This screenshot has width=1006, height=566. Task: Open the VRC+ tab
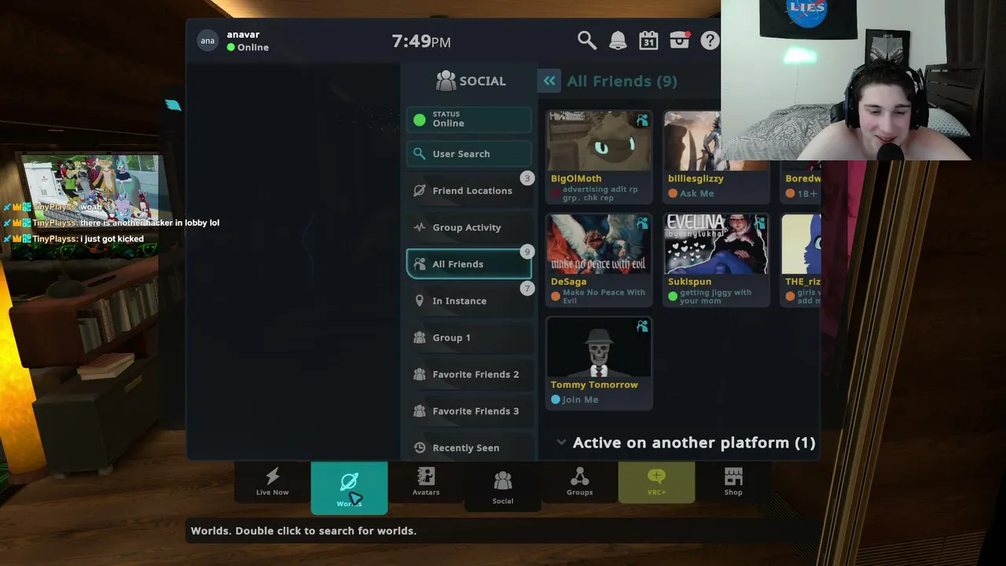click(656, 481)
